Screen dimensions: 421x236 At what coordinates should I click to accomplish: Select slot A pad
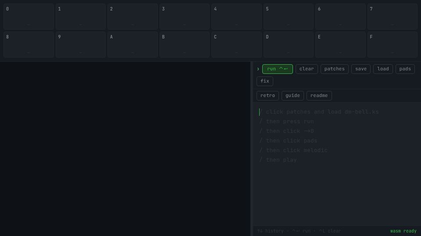click(x=132, y=45)
